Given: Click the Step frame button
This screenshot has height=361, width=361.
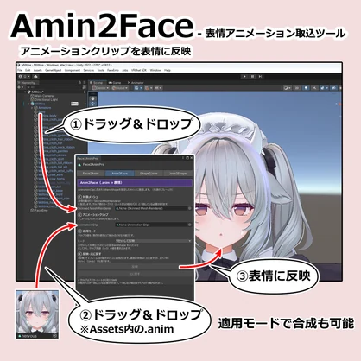Looking at the screenshot, I should (x=260, y=76).
